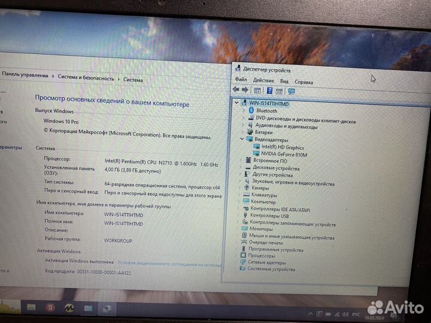Image resolution: width=431 pixels, height=323 pixels.
Task: Expand the DVD-дисководы category
Action: point(243,118)
